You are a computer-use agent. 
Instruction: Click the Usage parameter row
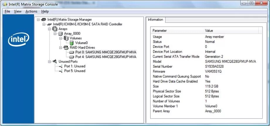(x=206, y=37)
